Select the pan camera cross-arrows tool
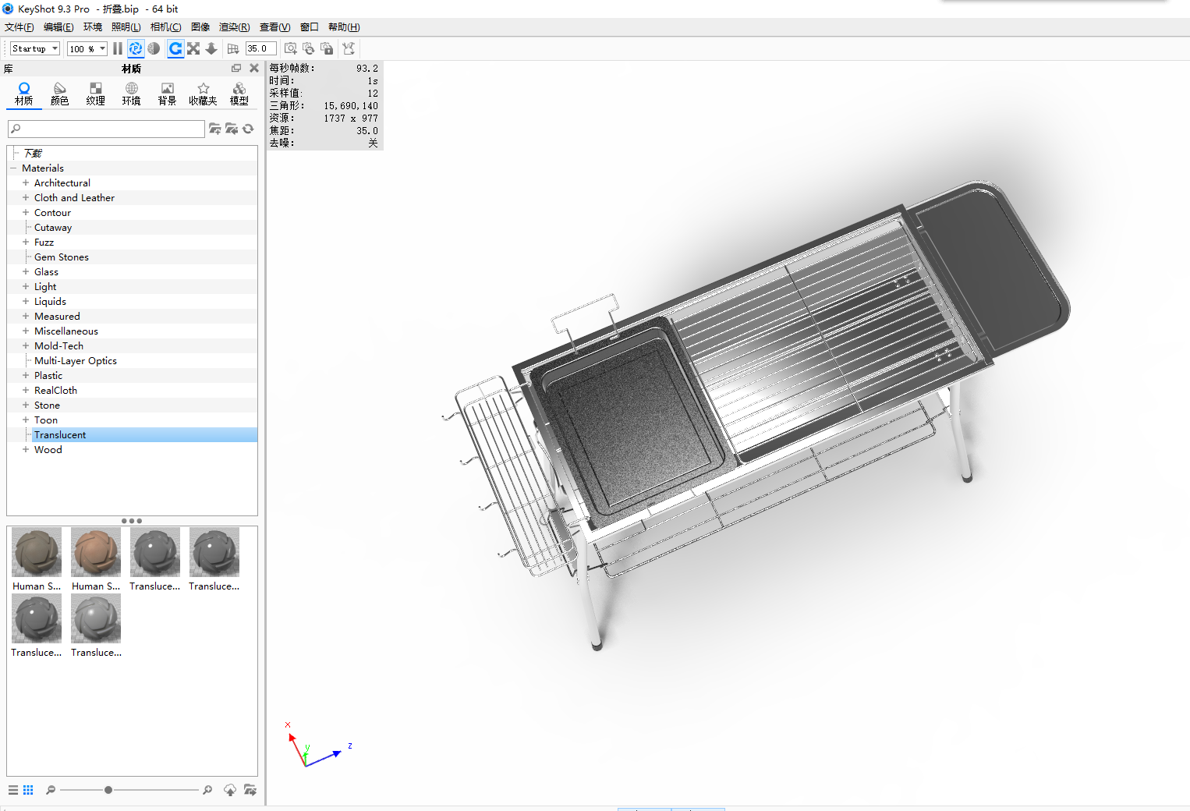 [193, 48]
